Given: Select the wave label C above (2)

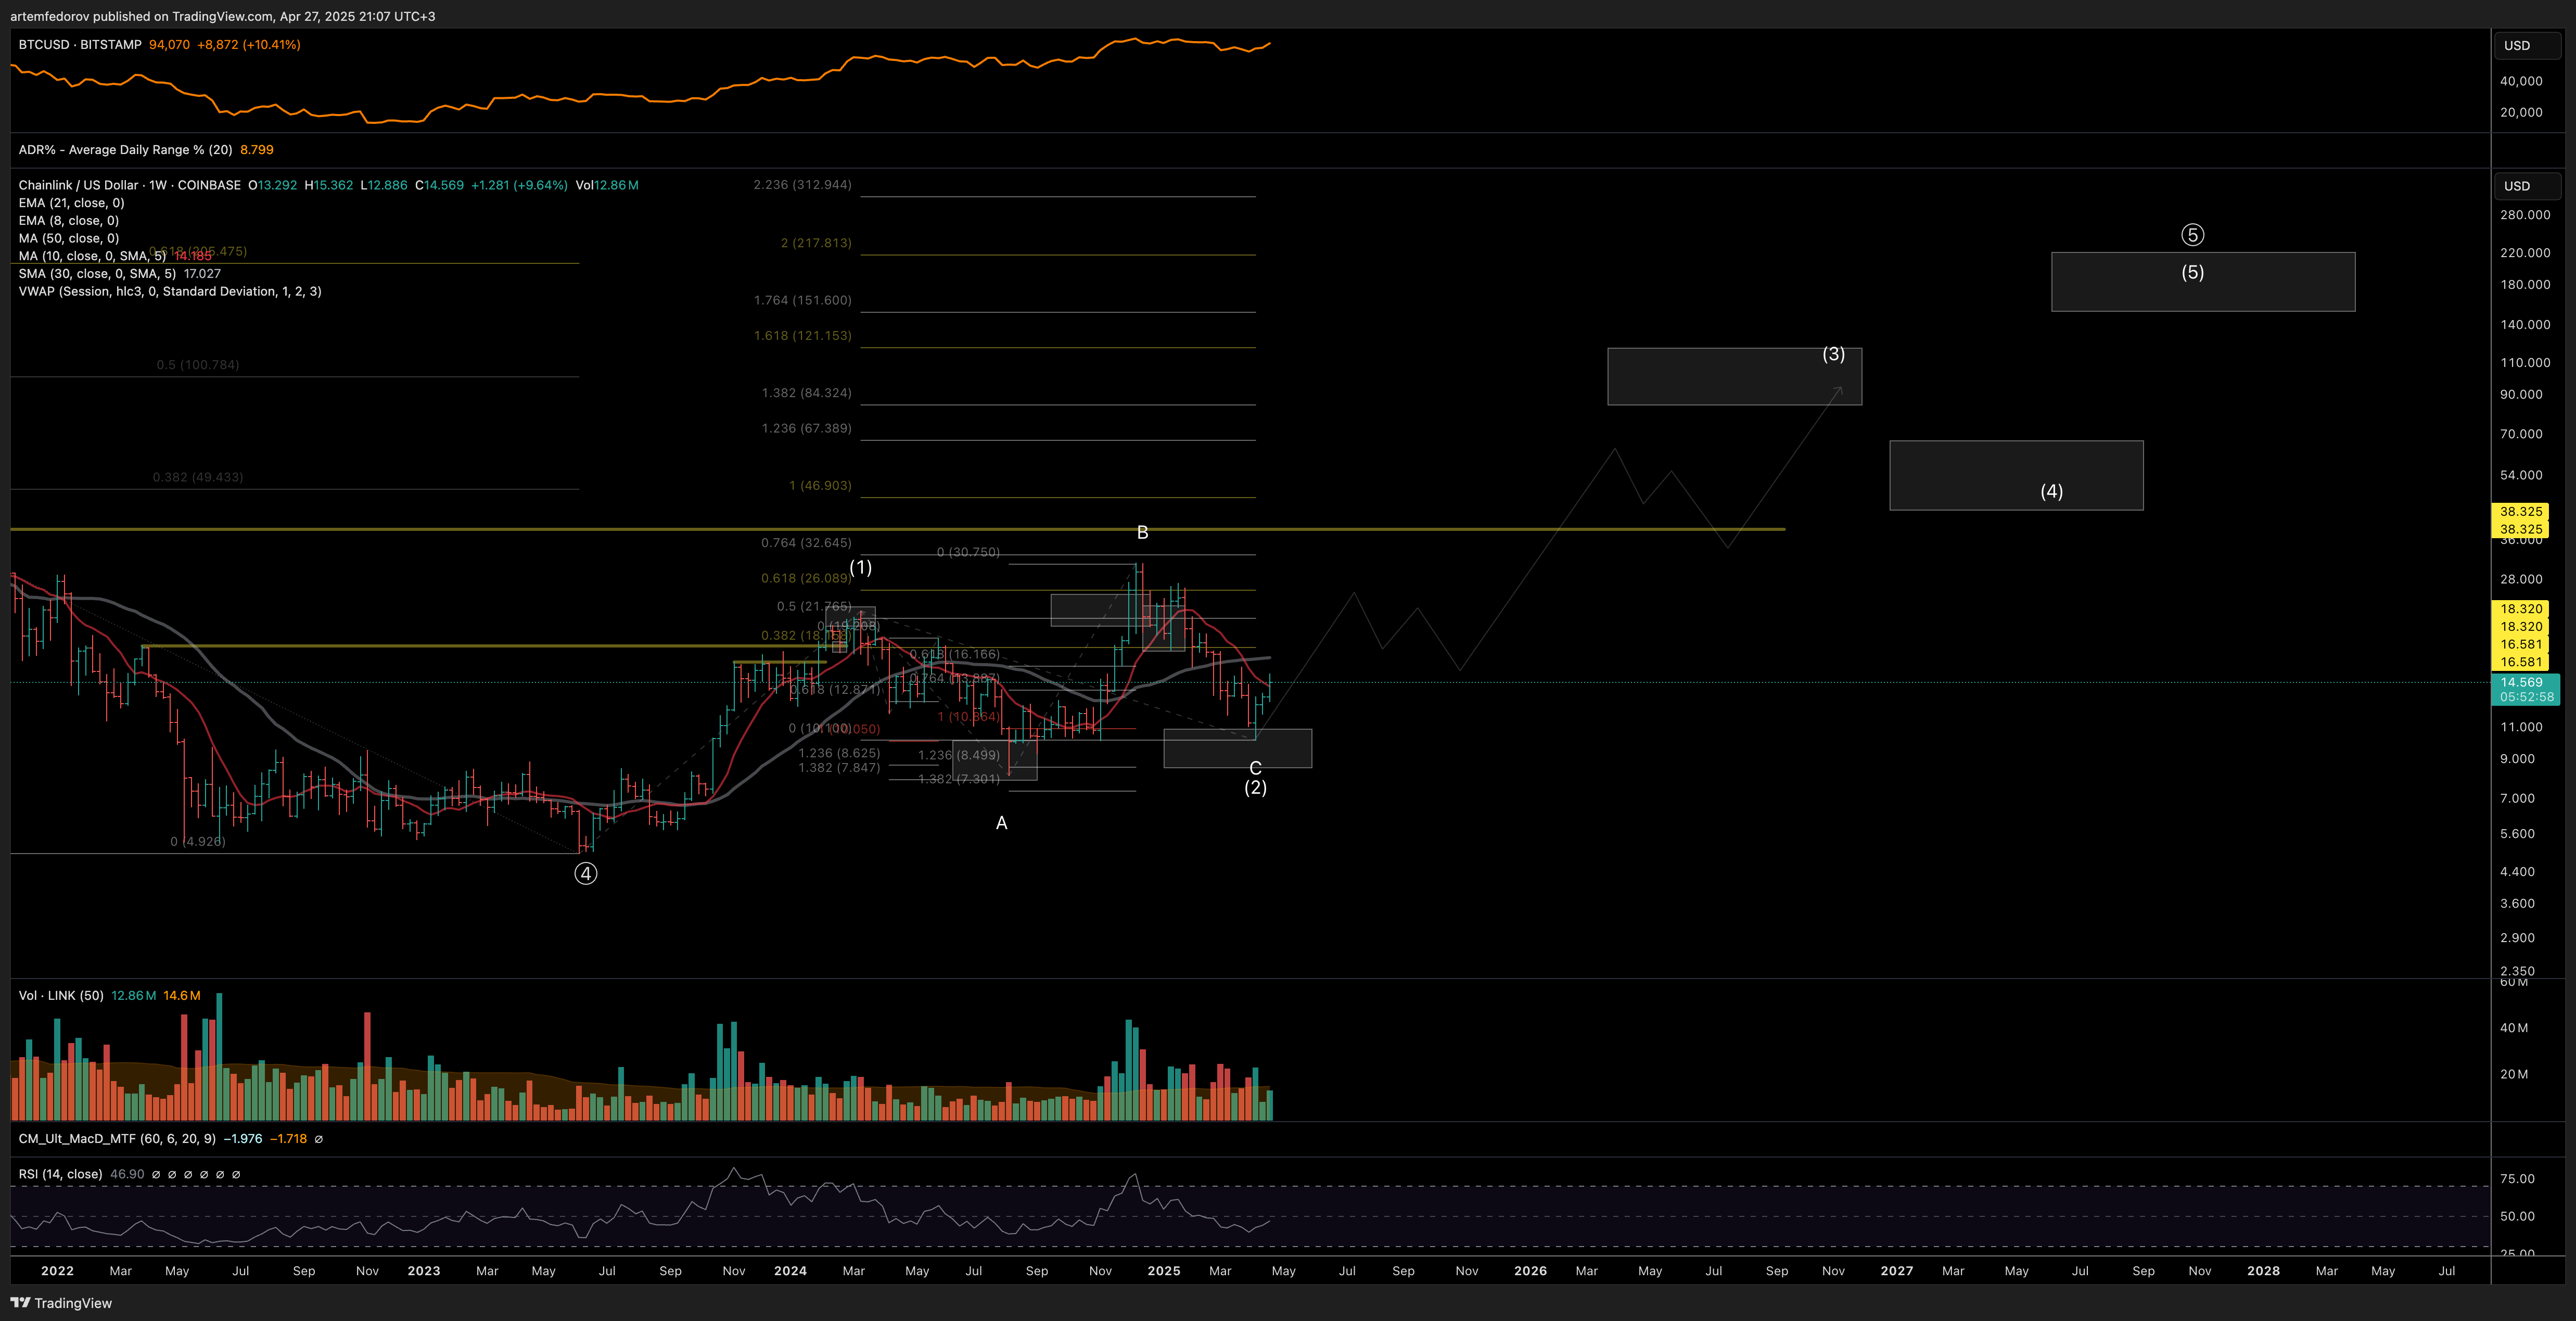Looking at the screenshot, I should (1255, 768).
